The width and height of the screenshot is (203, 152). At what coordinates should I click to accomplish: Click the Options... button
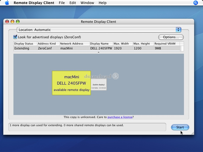171,37
